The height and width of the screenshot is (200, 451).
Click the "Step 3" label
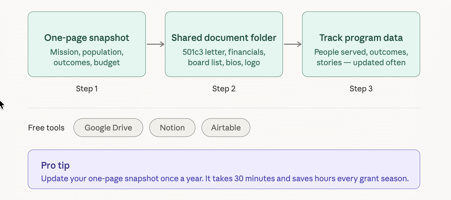coord(361,89)
